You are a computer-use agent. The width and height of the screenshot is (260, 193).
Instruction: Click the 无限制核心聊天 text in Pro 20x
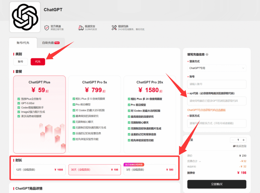point(140,123)
